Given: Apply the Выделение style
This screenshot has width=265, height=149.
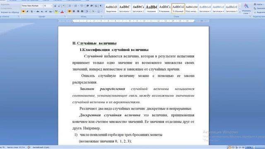Looking at the screenshot, I should point(111,8).
